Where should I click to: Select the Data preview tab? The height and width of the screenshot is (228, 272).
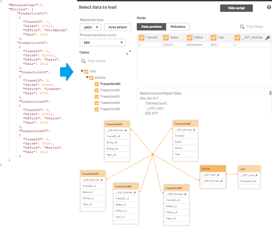click(151, 27)
